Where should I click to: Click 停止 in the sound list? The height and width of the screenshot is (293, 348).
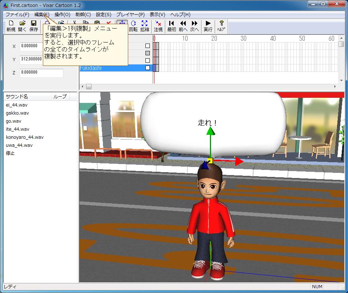pyautogui.click(x=10, y=153)
